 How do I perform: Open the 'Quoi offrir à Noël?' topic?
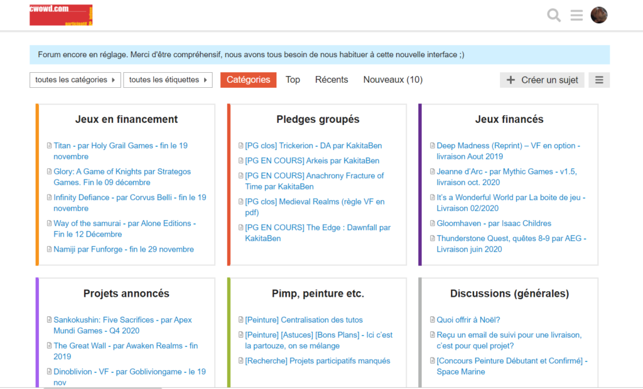[468, 320]
